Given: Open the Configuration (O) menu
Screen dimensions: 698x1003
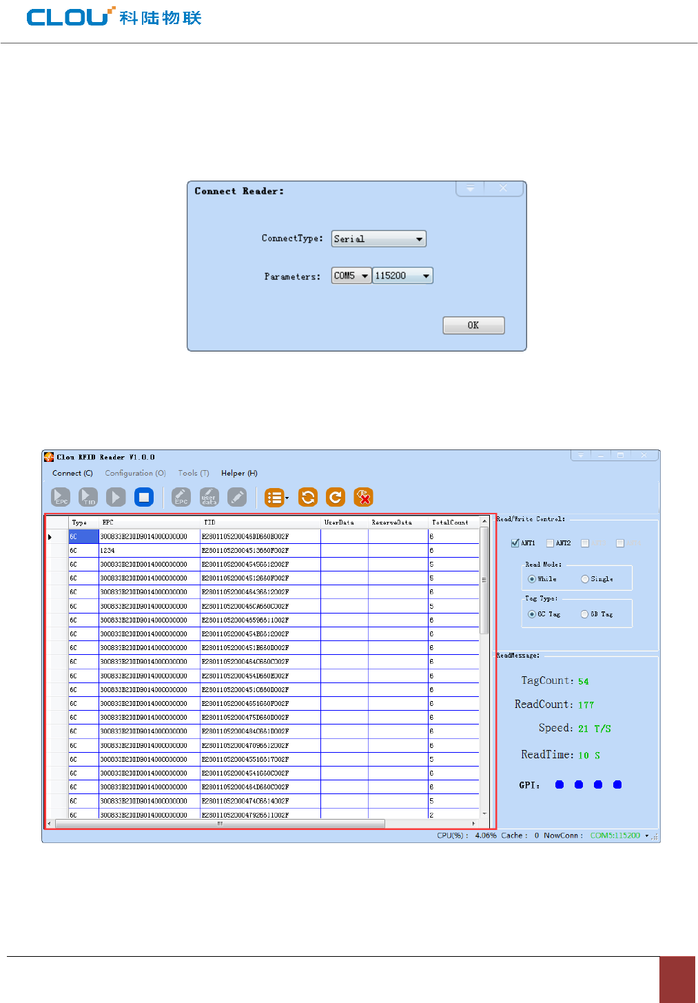Looking at the screenshot, I should (135, 473).
